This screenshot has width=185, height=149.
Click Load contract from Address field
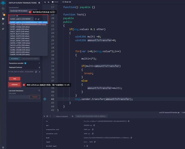click(x=30, y=59)
